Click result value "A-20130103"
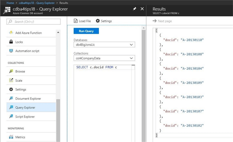Screen dimensions: 233x142 (192, 97)
